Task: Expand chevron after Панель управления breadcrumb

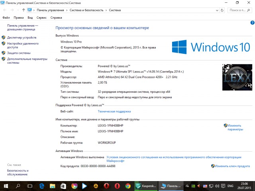Action: [x=67, y=10]
